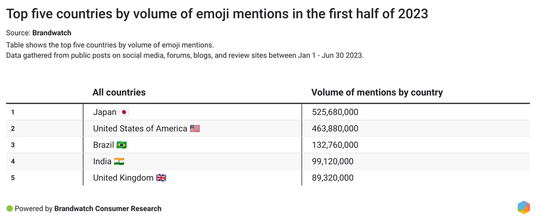Click the United States flag emoji
Viewport: 536px width, 222px height.
pyautogui.click(x=195, y=128)
